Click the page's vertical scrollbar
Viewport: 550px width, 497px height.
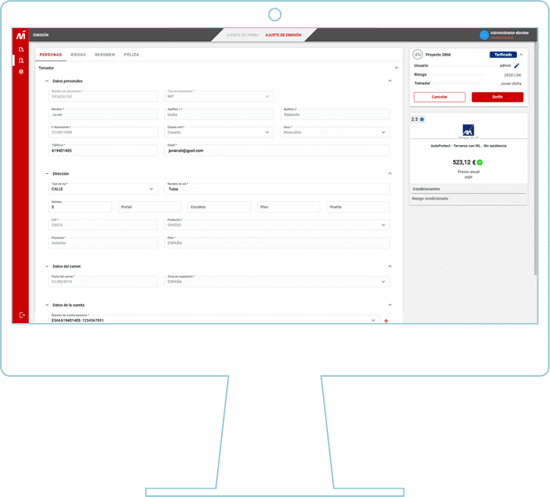click(535, 158)
